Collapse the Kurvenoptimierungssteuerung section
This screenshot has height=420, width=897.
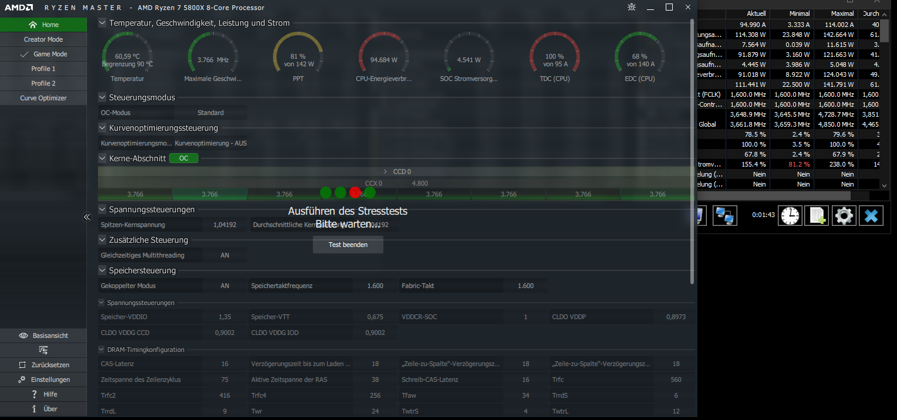click(102, 128)
